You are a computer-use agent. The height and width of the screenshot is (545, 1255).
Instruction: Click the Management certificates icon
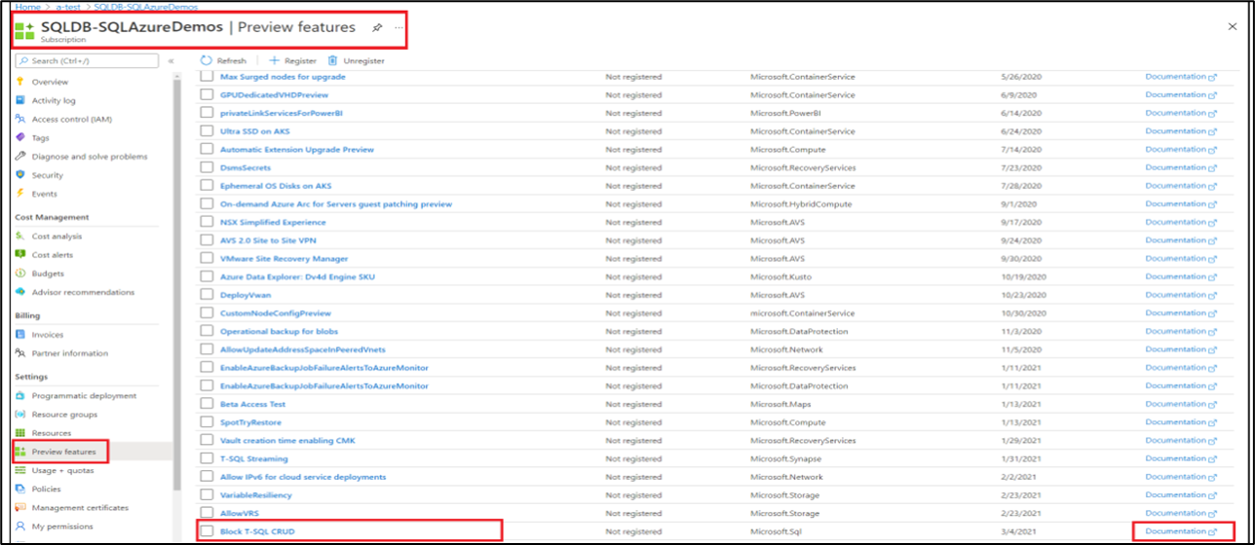tap(21, 507)
